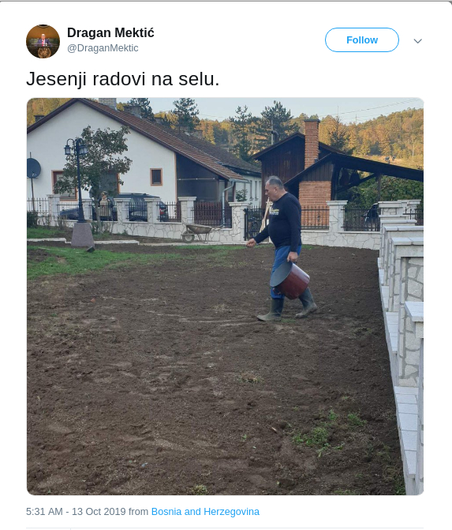This screenshot has height=530, width=452.
Task: Click the red bucket in the photo
Action: (x=290, y=280)
